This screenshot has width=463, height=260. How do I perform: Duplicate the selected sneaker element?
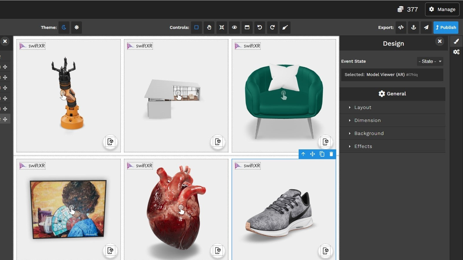322,154
